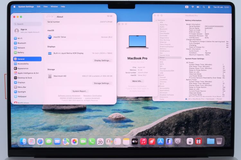
Task: Click the Spotlight magnifier in menu bar
Action: pyautogui.click(x=204, y=7)
